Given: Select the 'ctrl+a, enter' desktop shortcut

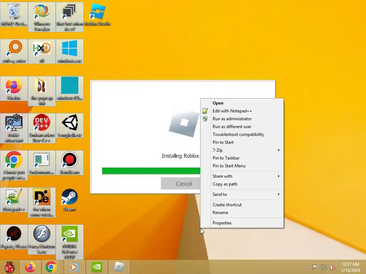Looking at the screenshot, I should click(14, 51).
